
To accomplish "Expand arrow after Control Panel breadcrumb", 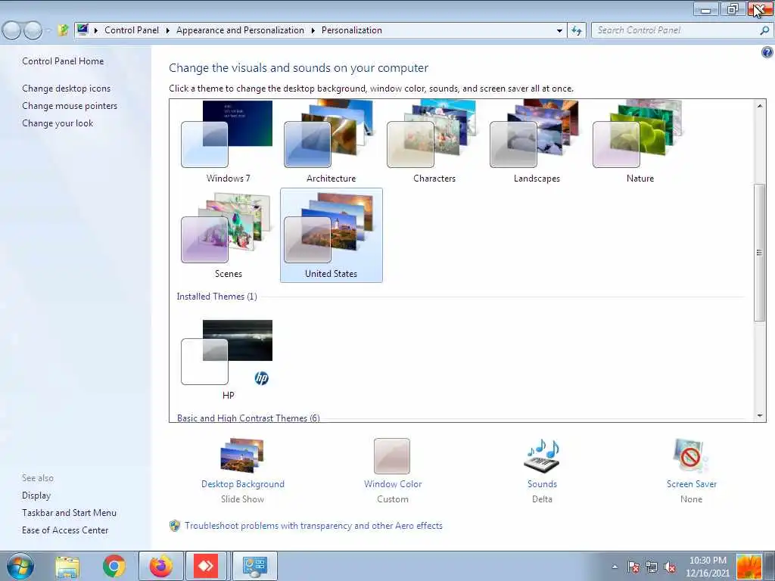I will pos(167,30).
